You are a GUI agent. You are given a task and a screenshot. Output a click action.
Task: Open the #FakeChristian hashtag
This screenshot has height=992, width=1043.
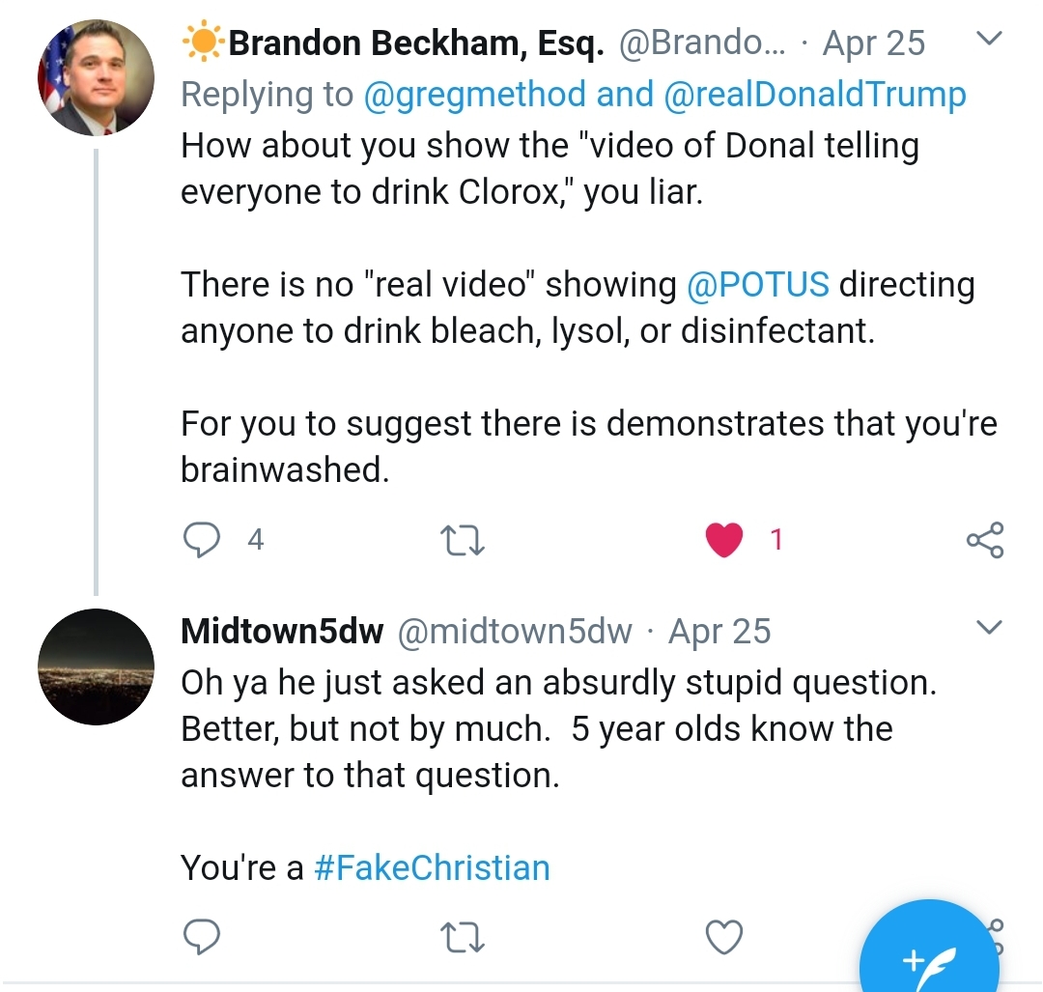pyautogui.click(x=432, y=867)
